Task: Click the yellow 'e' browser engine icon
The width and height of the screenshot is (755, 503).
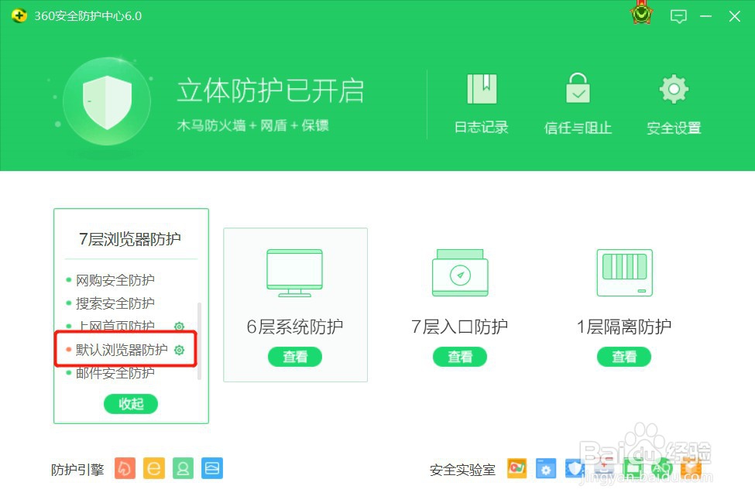Action: tap(153, 468)
